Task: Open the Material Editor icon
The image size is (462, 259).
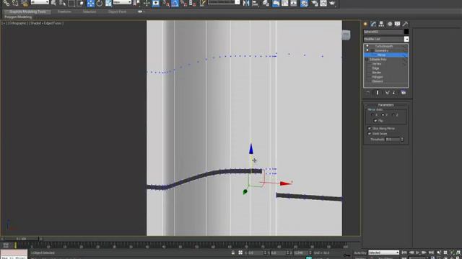Action: pyautogui.click(x=305, y=3)
